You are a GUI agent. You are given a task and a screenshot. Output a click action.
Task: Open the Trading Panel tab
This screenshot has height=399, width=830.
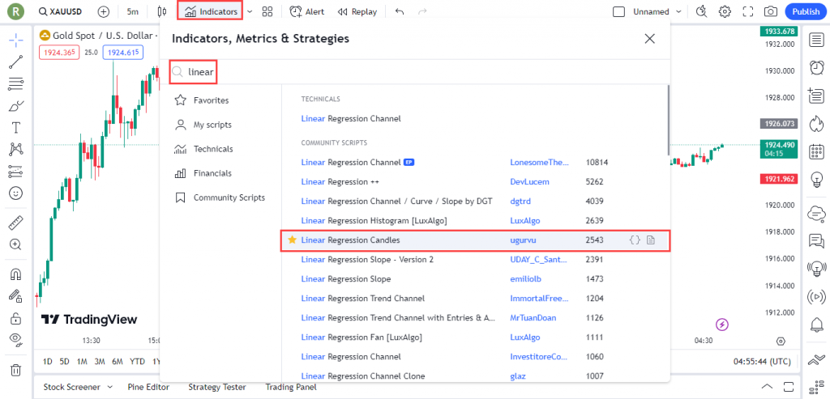[x=291, y=387]
